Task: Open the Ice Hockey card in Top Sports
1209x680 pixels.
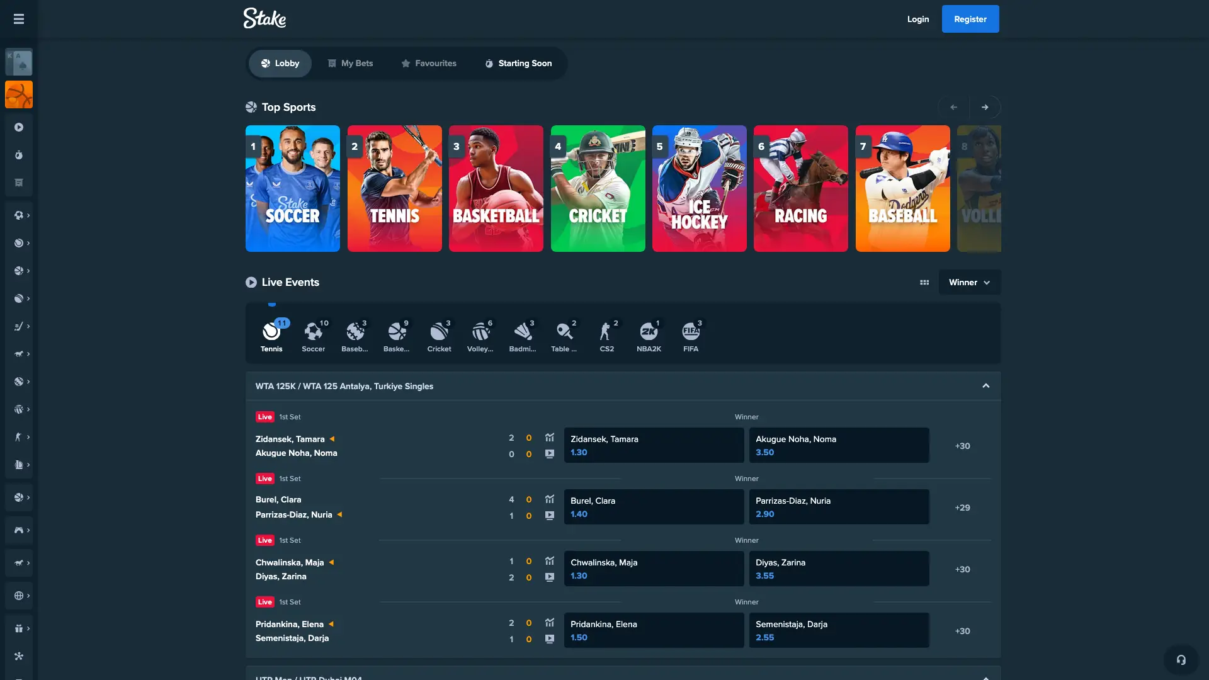Action: (x=700, y=188)
